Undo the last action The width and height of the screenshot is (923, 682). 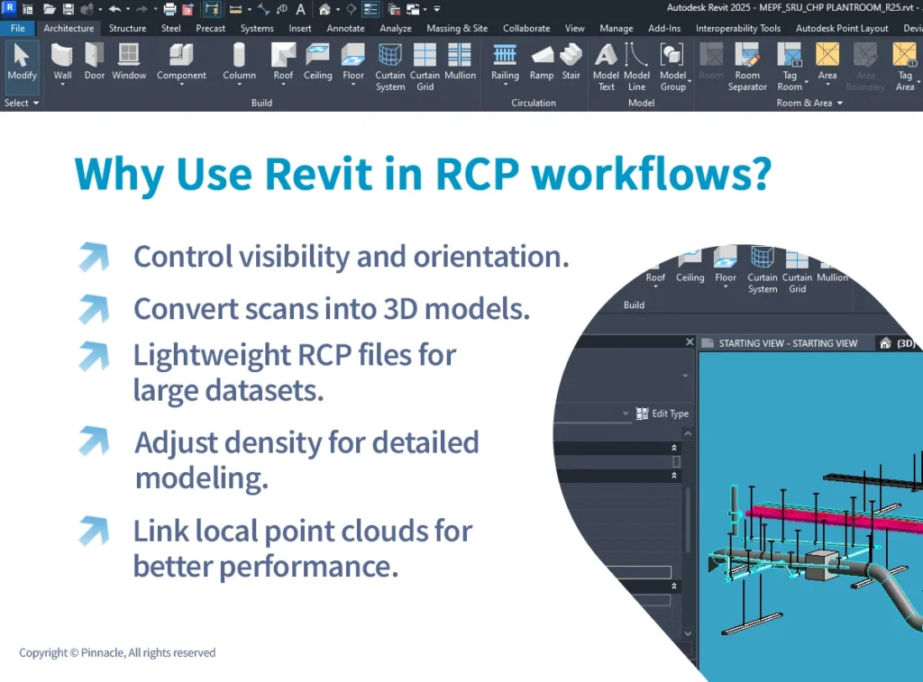click(x=114, y=9)
